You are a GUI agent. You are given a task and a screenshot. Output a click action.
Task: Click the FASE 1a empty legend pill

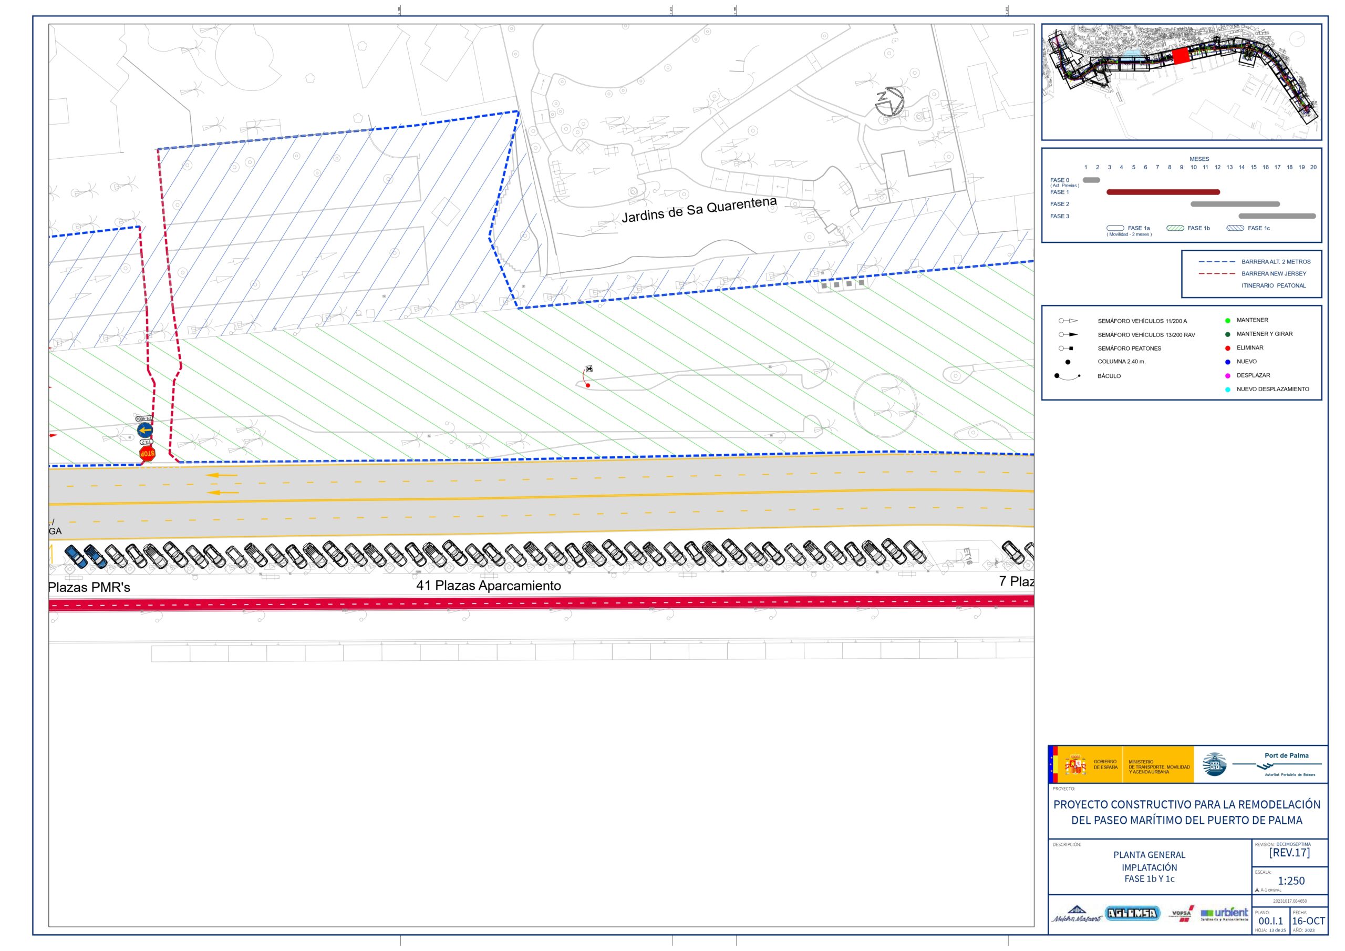click(x=1115, y=228)
